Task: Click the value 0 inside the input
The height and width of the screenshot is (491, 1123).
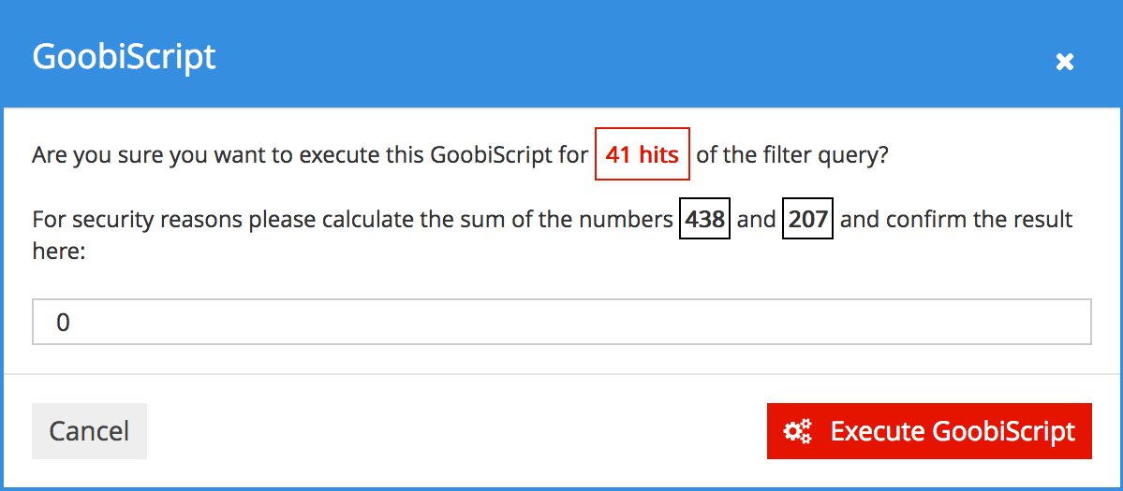Action: 63,323
